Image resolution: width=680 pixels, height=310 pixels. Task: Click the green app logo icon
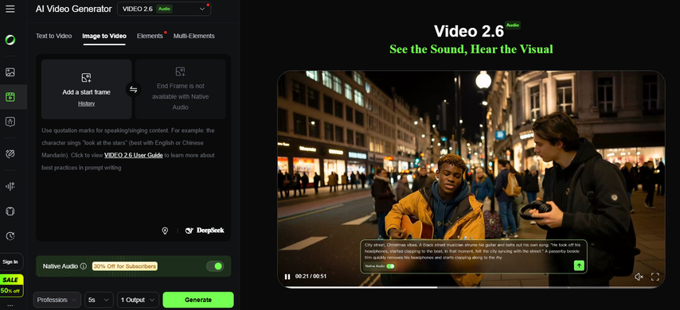point(10,41)
